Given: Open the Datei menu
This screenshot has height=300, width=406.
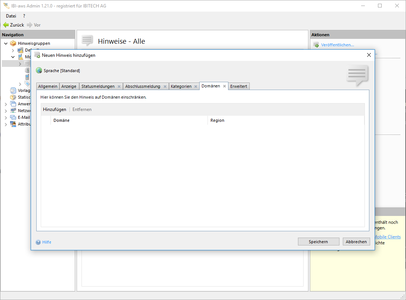Looking at the screenshot, I should tap(11, 16).
